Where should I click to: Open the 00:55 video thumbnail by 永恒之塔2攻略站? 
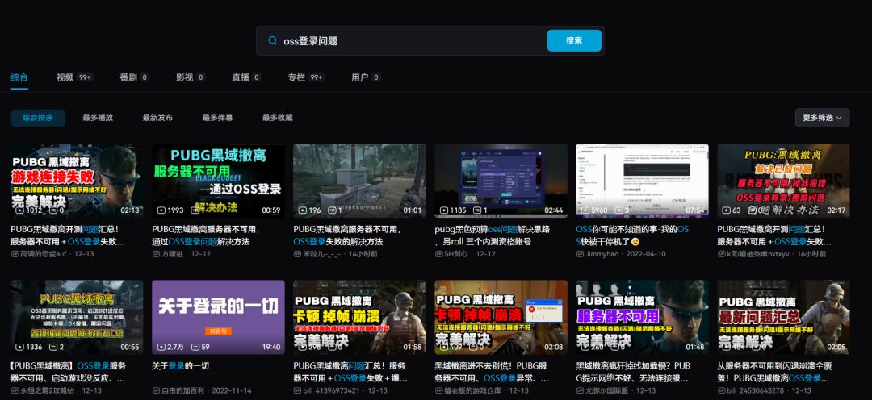(77, 317)
